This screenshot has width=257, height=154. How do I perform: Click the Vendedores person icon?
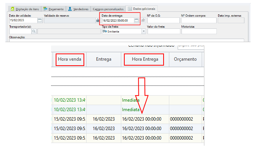(70, 9)
